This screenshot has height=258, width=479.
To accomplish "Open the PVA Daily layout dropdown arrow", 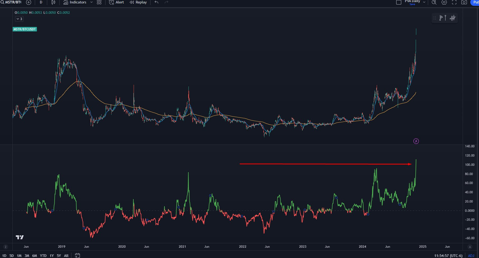I will tap(424, 2).
